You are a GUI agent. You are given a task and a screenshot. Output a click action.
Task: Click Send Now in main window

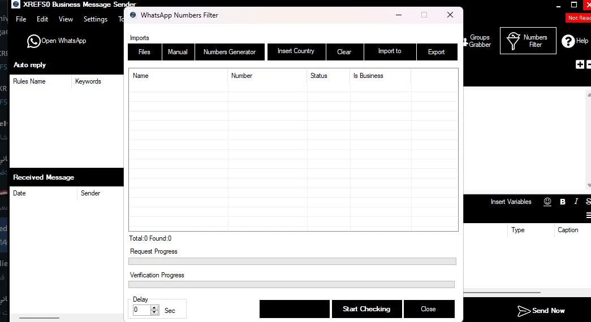click(x=541, y=311)
